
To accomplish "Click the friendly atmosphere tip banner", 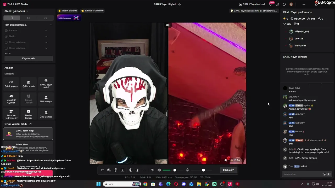I will coord(253,11).
